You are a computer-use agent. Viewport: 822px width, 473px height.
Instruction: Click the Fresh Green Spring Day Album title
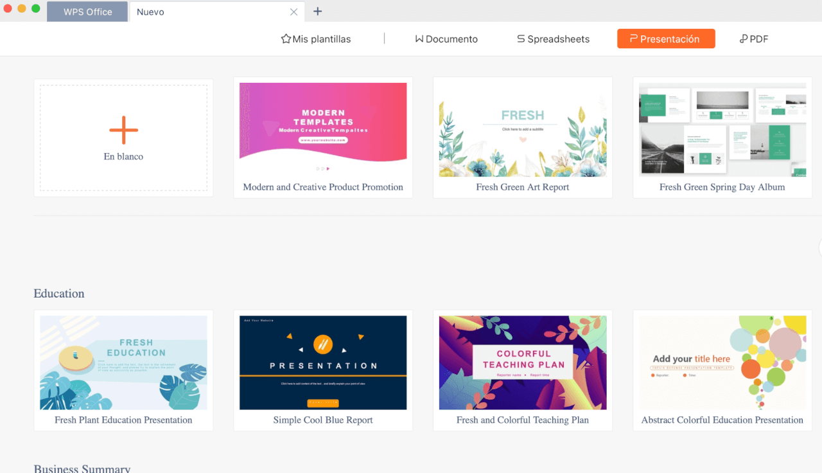pyautogui.click(x=722, y=187)
